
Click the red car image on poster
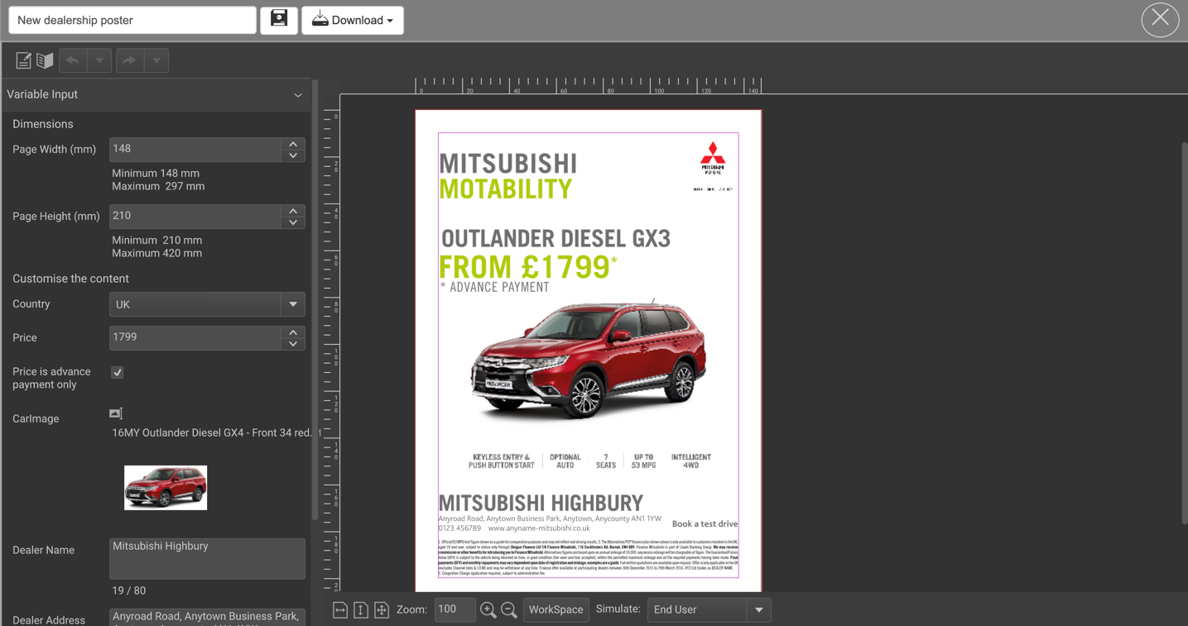pyautogui.click(x=588, y=361)
